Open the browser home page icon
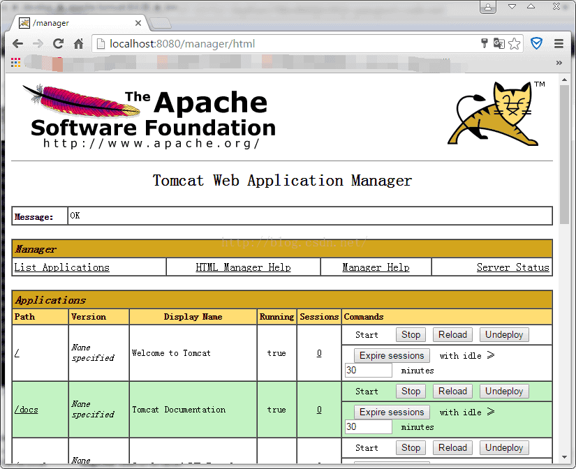This screenshot has height=469, width=576. click(x=78, y=44)
